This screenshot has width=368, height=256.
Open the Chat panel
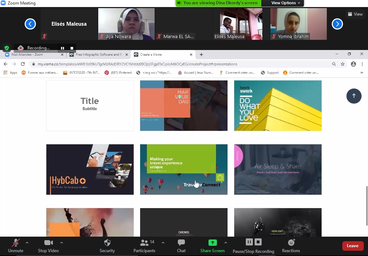pyautogui.click(x=181, y=243)
